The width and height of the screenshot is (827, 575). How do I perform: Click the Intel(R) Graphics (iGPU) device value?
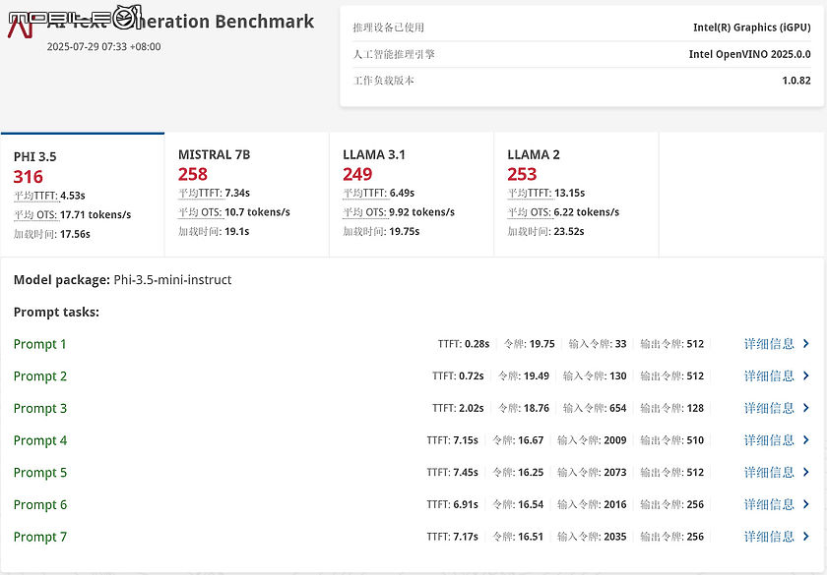click(751, 28)
